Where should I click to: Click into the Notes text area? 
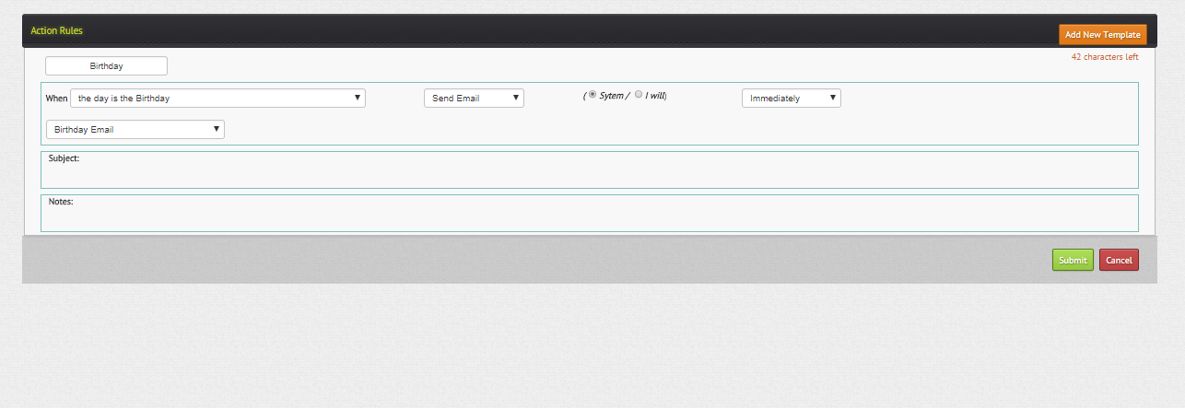point(590,213)
